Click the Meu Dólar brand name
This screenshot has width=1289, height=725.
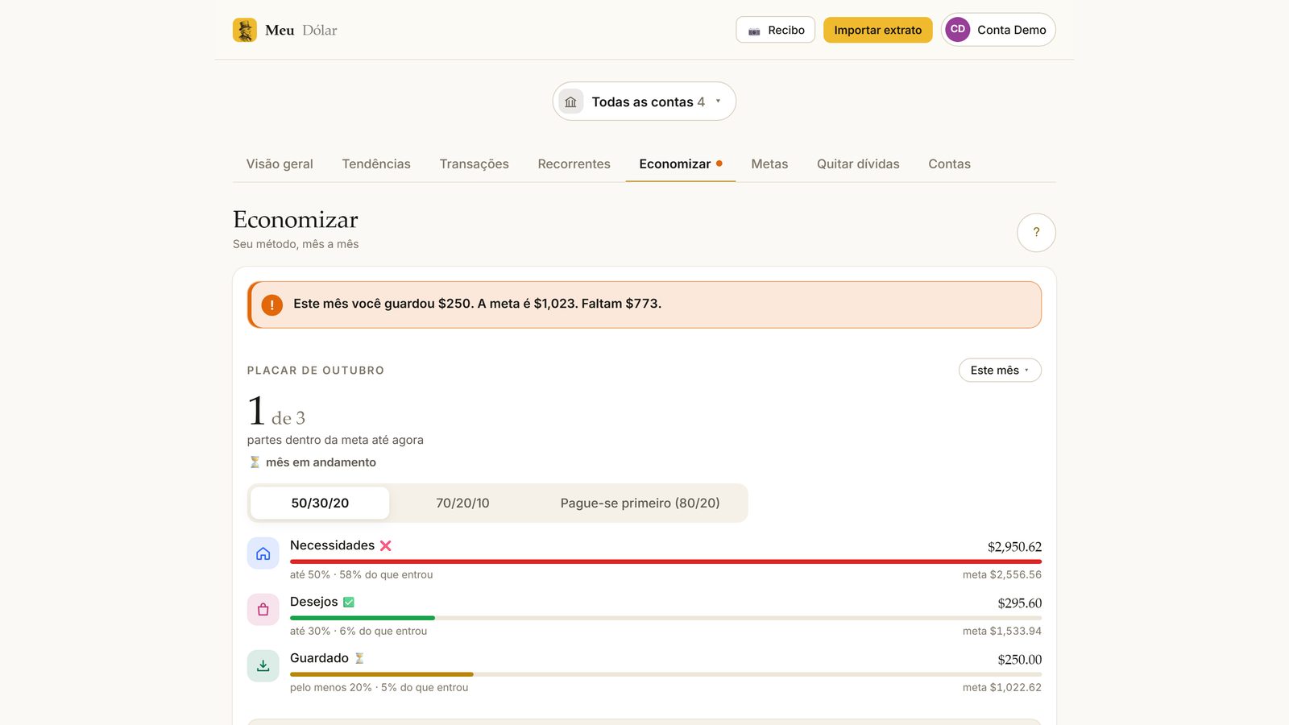[x=301, y=30]
